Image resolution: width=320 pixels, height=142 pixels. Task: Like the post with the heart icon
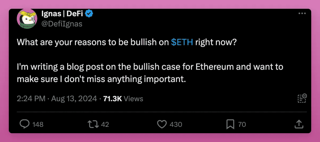(161, 124)
